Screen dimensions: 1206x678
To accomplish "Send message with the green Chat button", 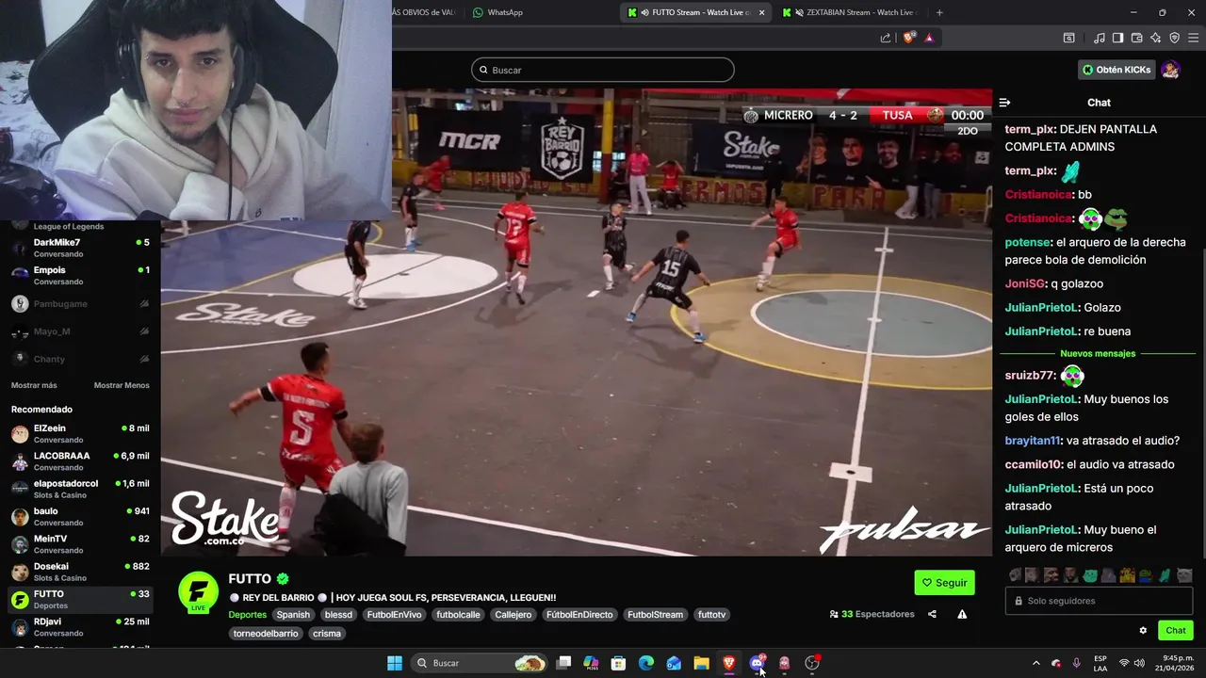I will click(x=1176, y=630).
